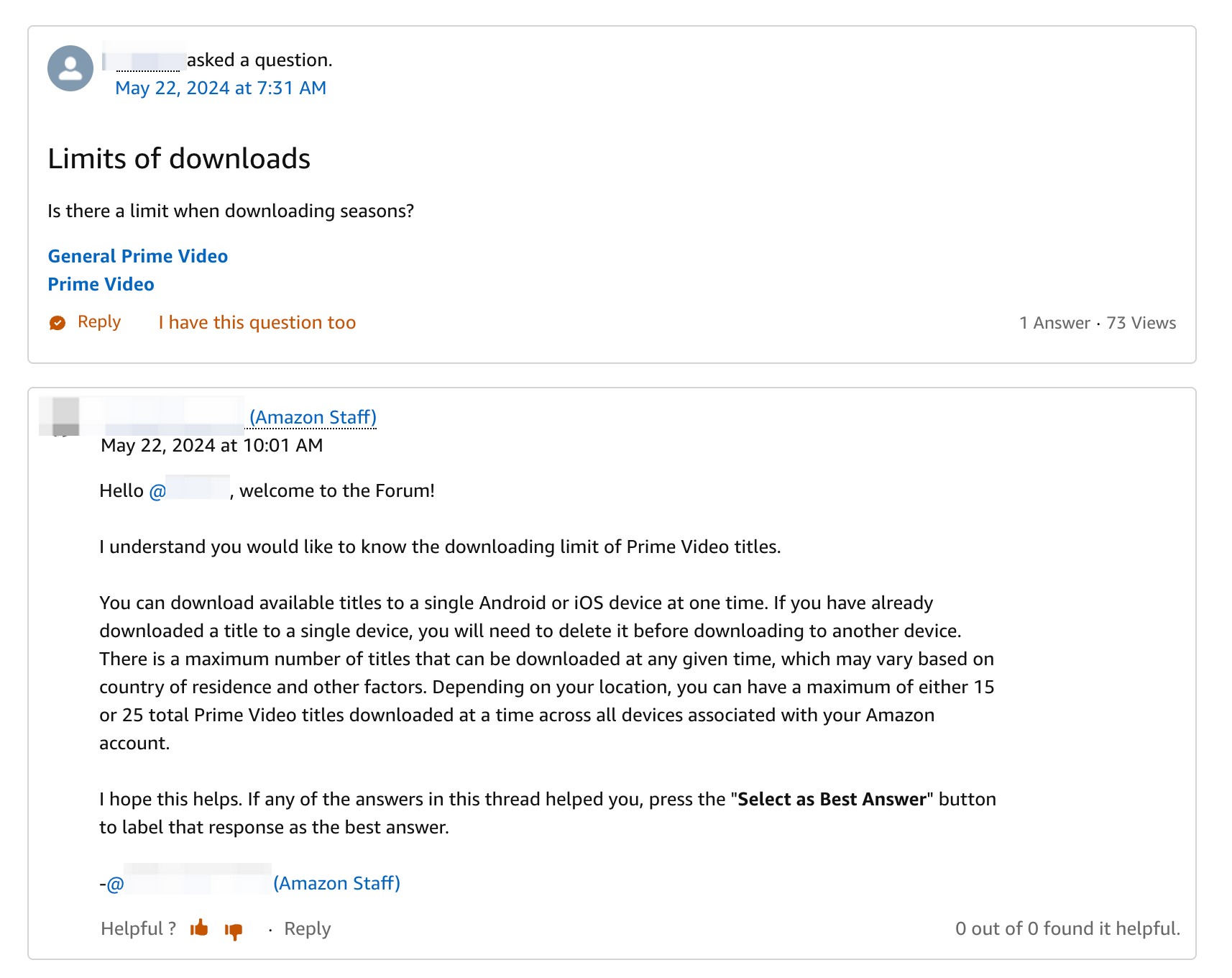Click the (Amazon Staff) link in the answer header
Image resolution: width=1232 pixels, height=978 pixels.
[x=313, y=417]
